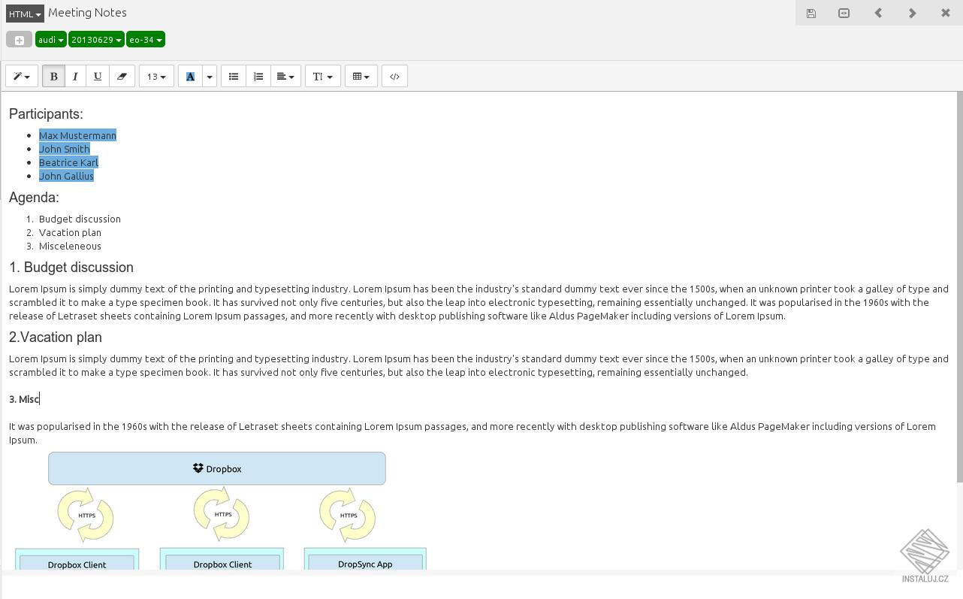The height and width of the screenshot is (599, 963).
Task: Click on John Gallius in the list
Action: click(66, 176)
